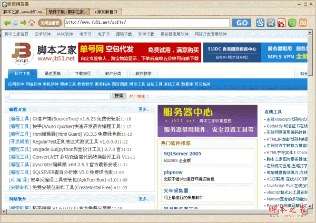Click vertical scrollbar down arrow

click(310, 206)
